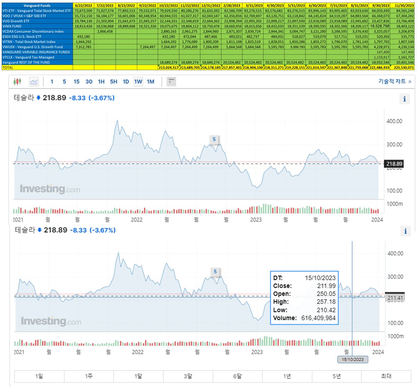This screenshot has height=387, width=417.
Task: Switch to candlestick chart type
Action: pyautogui.click(x=17, y=81)
